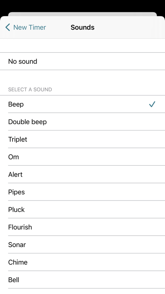Screen dimensions: 165x294
Task: Select the No sound option
Action: coord(82,61)
